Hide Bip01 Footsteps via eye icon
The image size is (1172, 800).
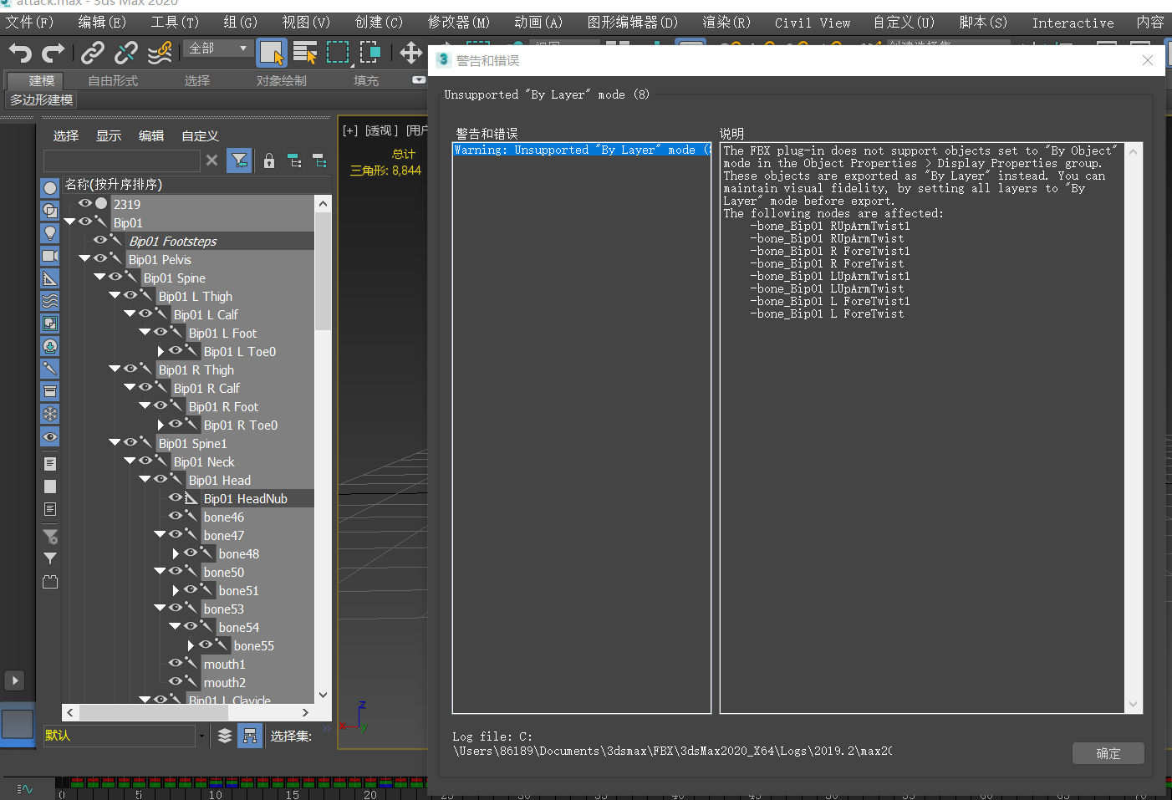100,240
